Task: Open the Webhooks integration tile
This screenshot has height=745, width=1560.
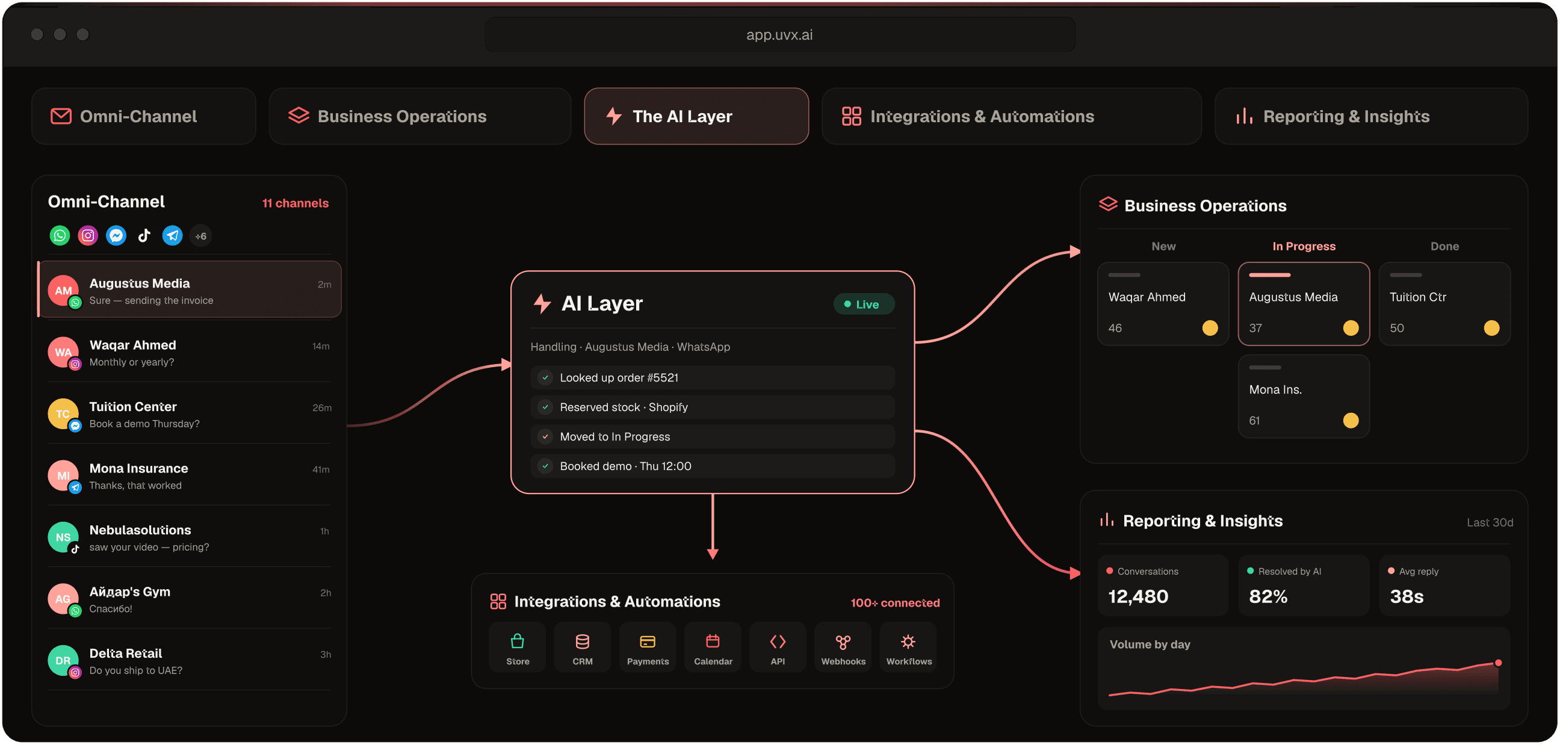Action: pos(843,648)
